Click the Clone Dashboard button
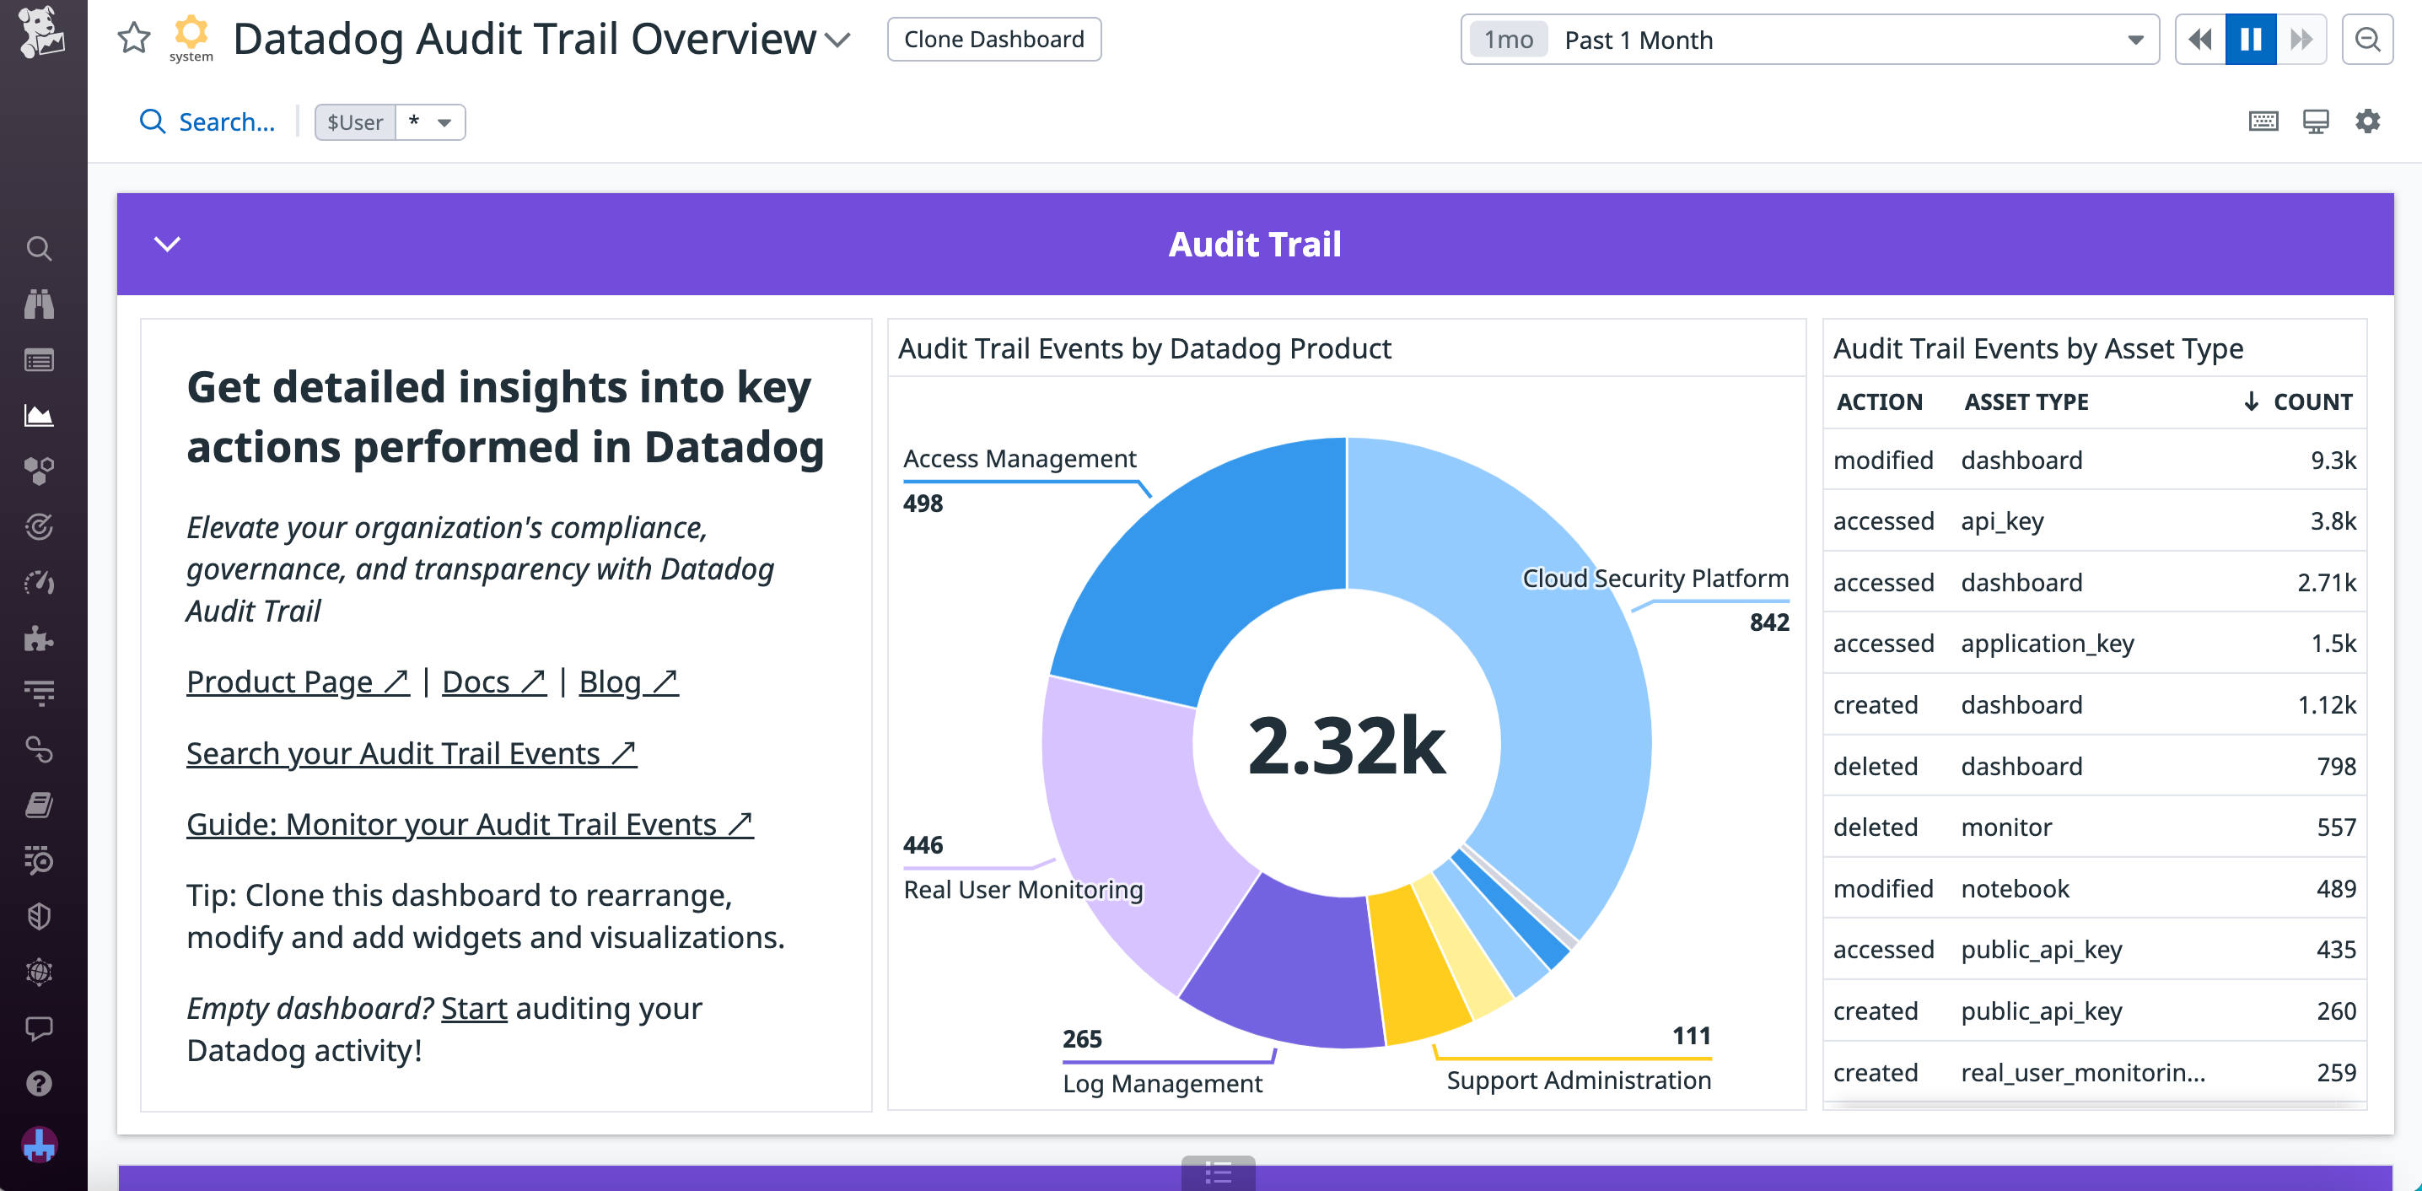Screen dimensions: 2422x1191 click(x=993, y=40)
